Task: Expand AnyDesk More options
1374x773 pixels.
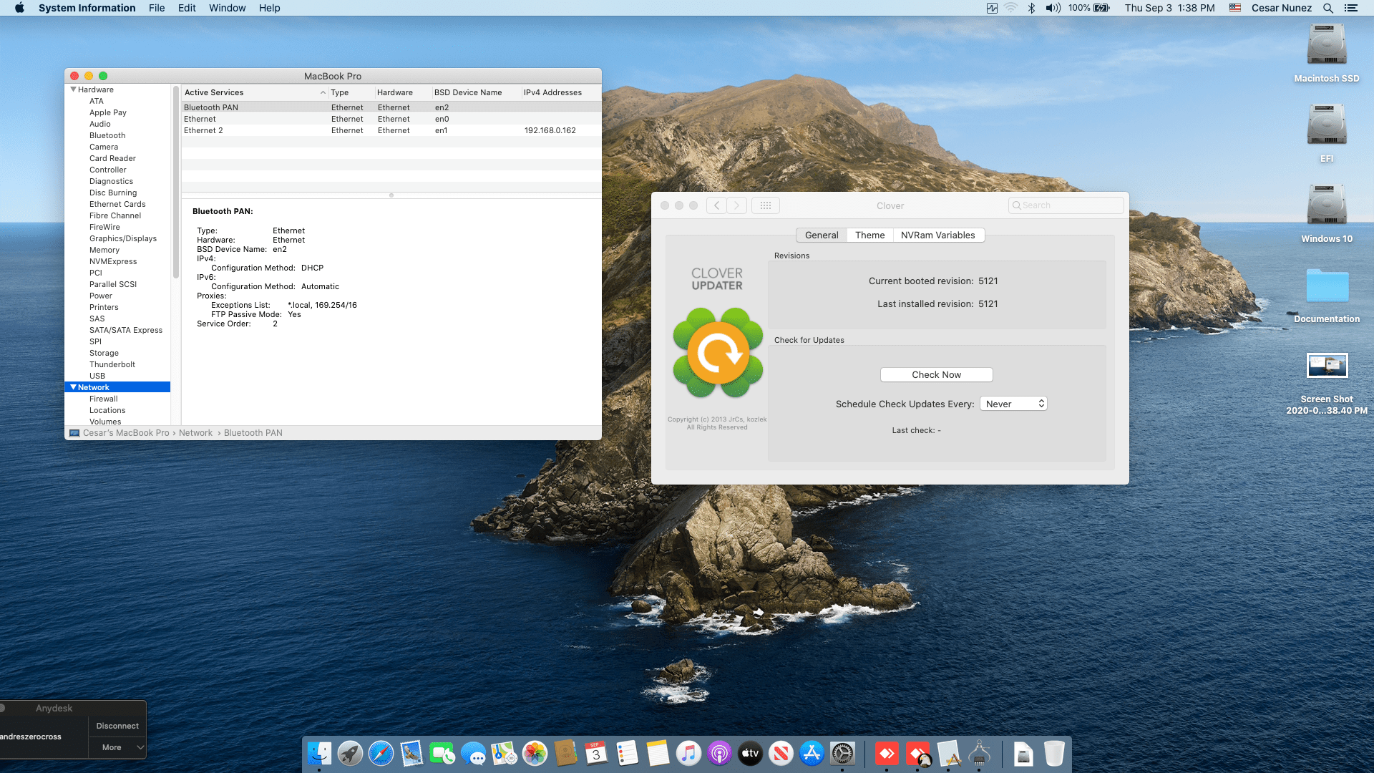Action: pos(117,747)
